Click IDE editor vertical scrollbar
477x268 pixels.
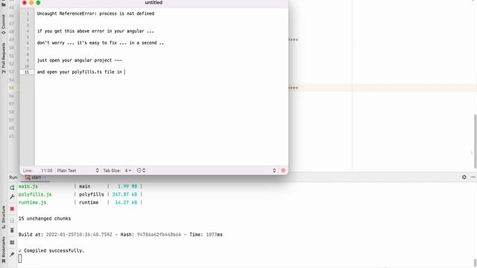(x=476, y=141)
